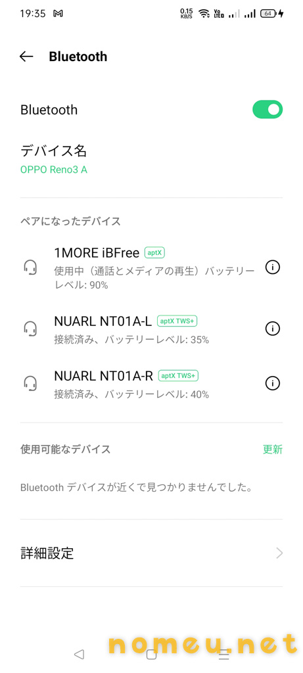The image size is (303, 673).
Task: Open info for NUARL NT01A-R
Action: coord(273,383)
